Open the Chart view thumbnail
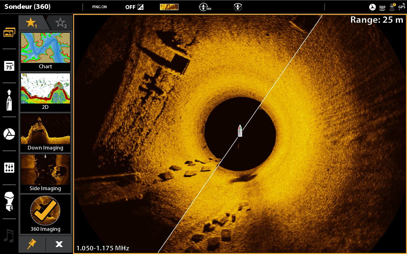The image size is (407, 254). [x=45, y=51]
